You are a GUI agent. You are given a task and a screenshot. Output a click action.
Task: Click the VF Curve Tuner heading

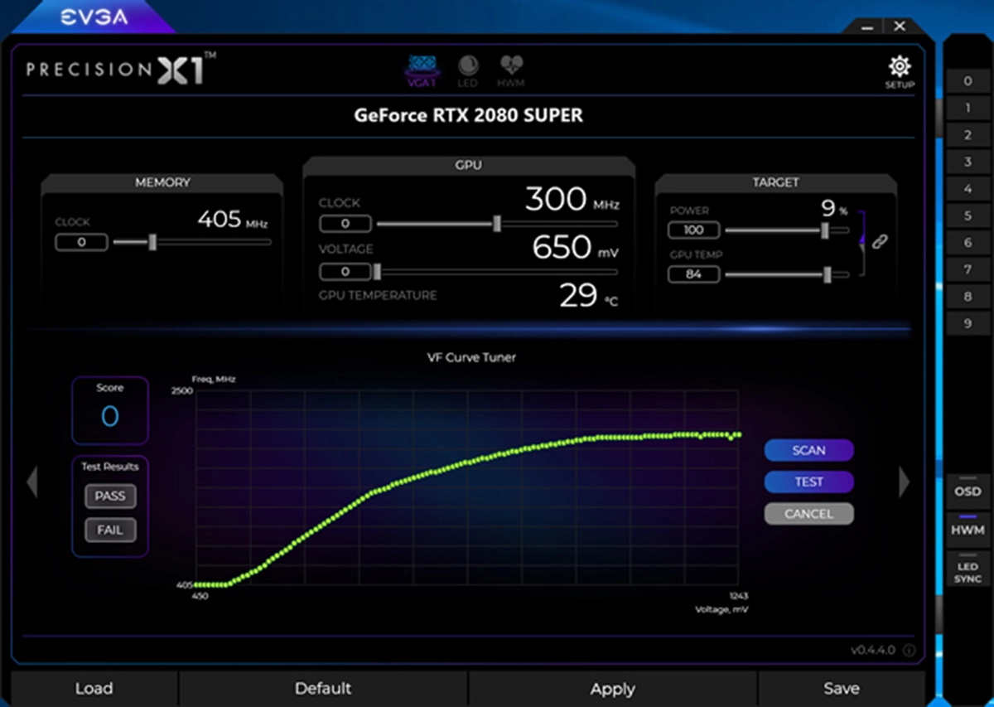coord(471,357)
